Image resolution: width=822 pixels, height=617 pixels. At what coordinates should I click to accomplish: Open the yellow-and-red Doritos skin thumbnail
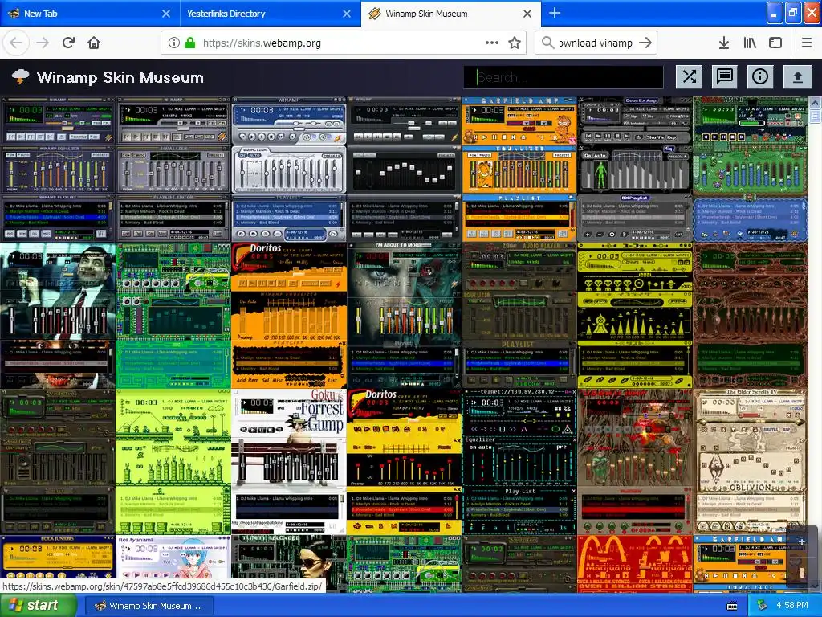[405, 462]
